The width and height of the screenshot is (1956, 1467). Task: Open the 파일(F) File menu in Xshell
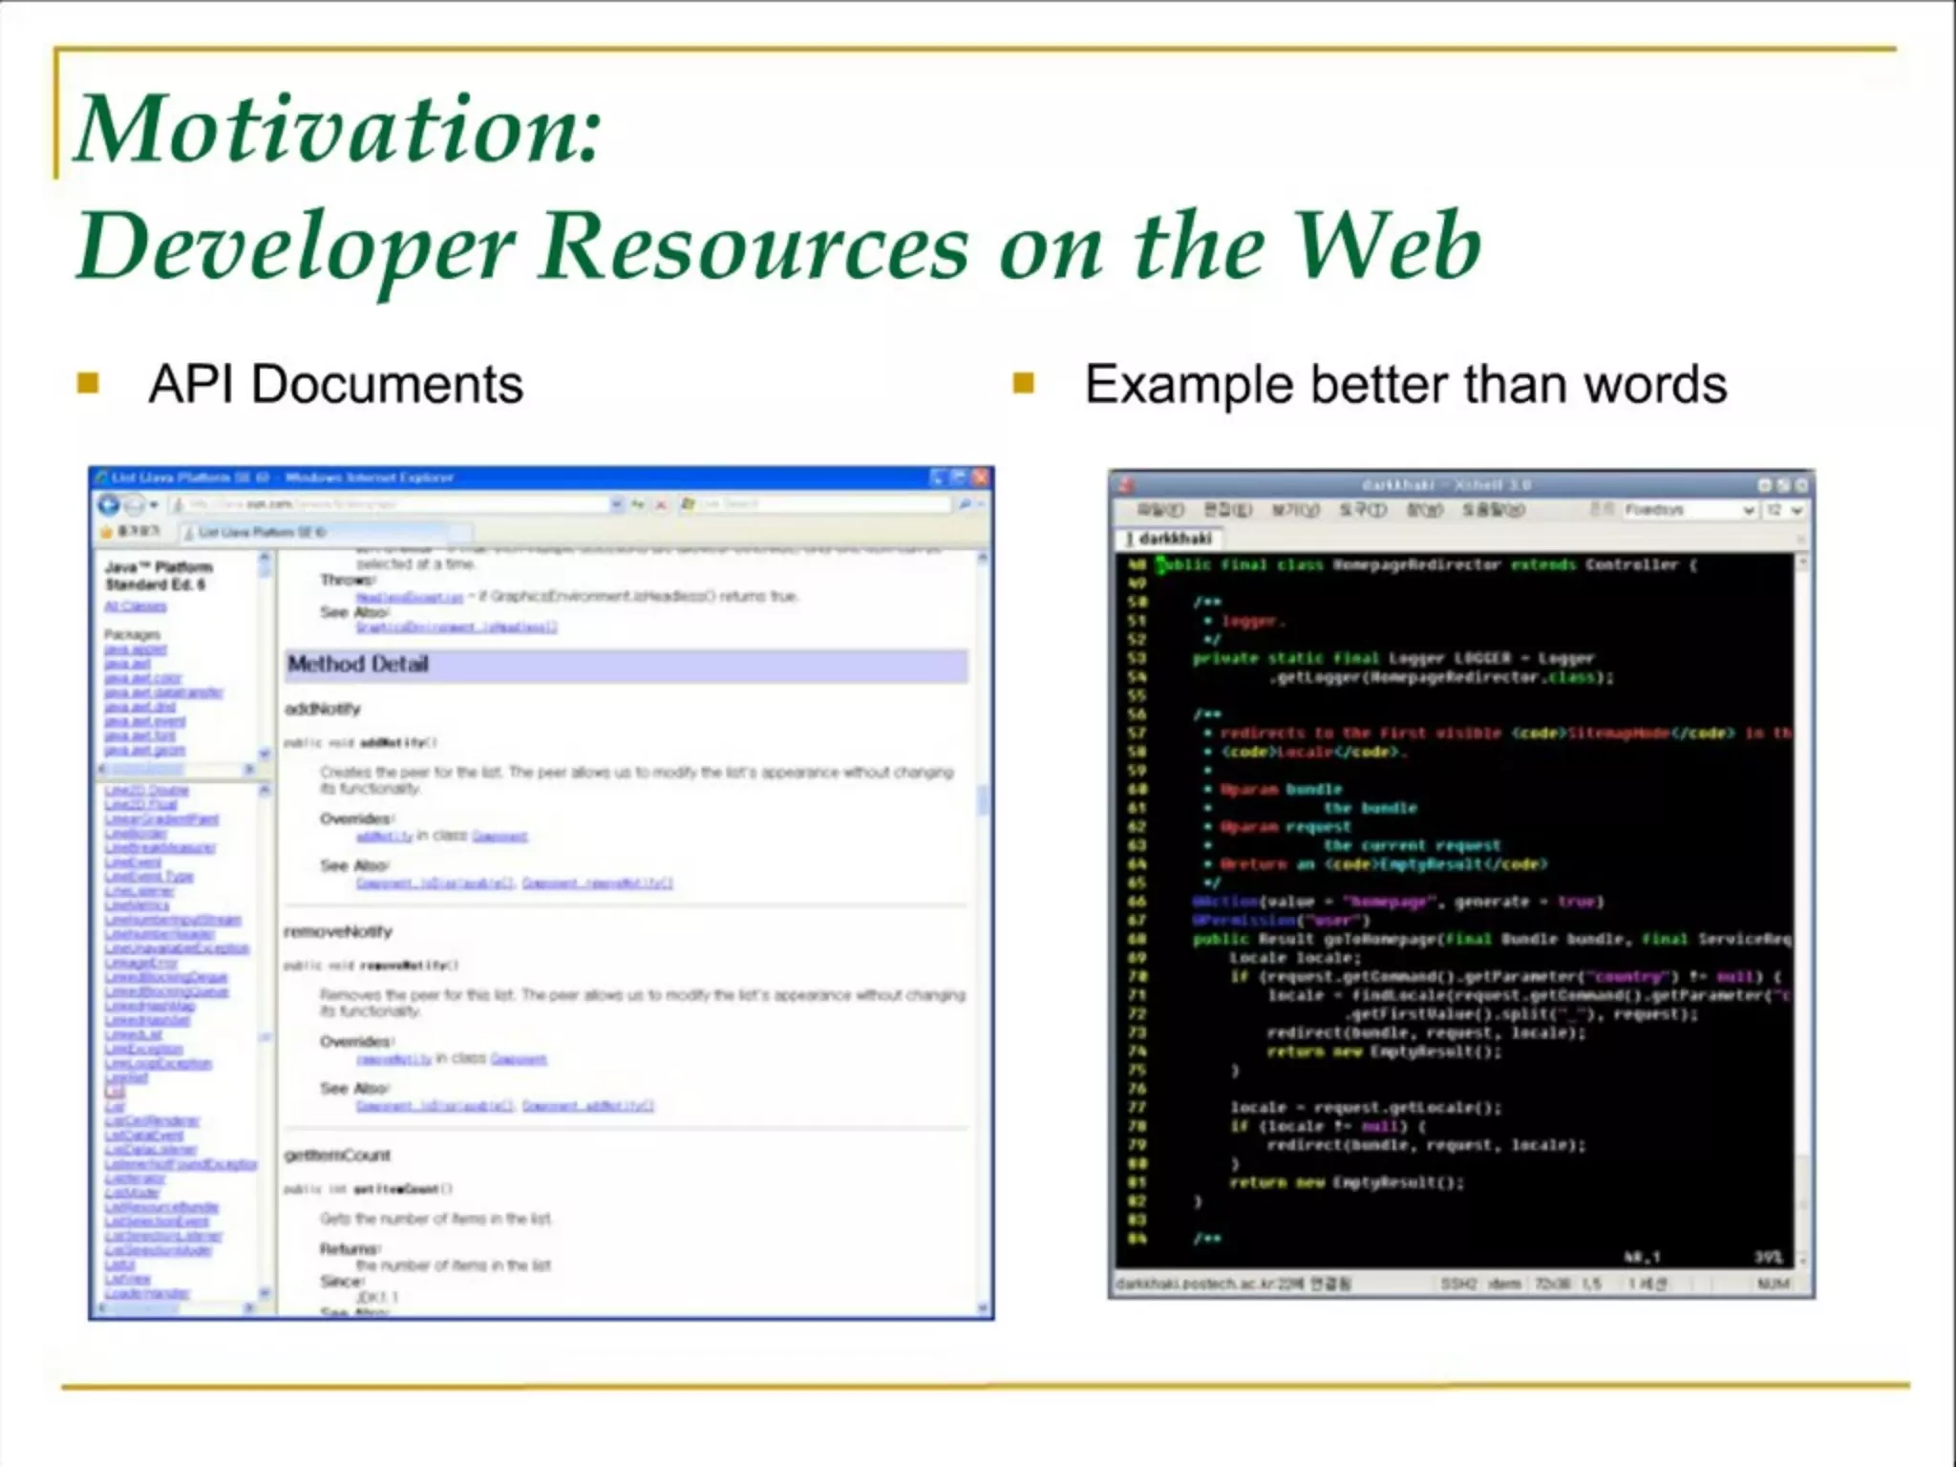point(1160,510)
